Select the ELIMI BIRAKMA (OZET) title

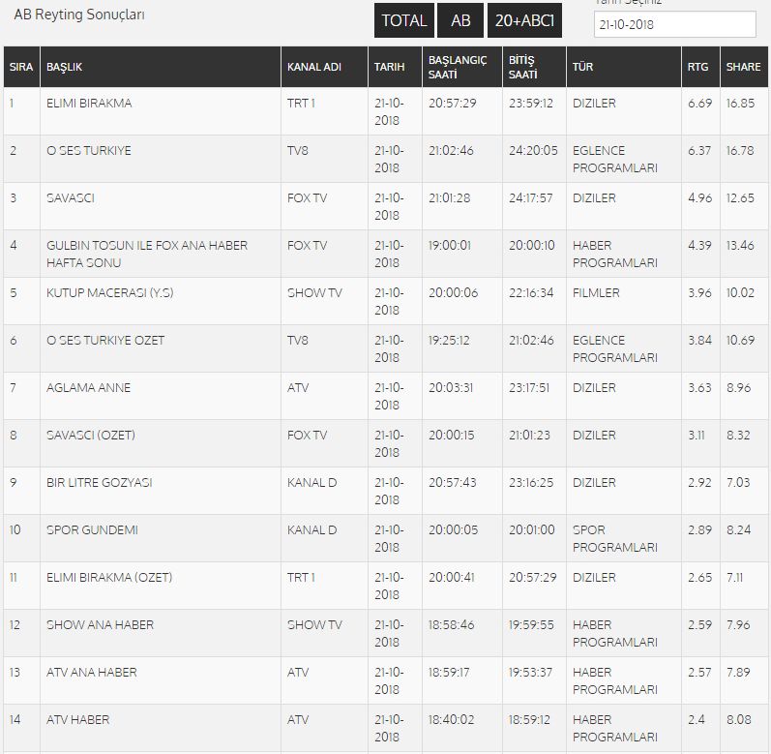tap(109, 578)
